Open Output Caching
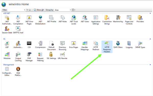This screenshot has width=153, height=96. [18, 57]
